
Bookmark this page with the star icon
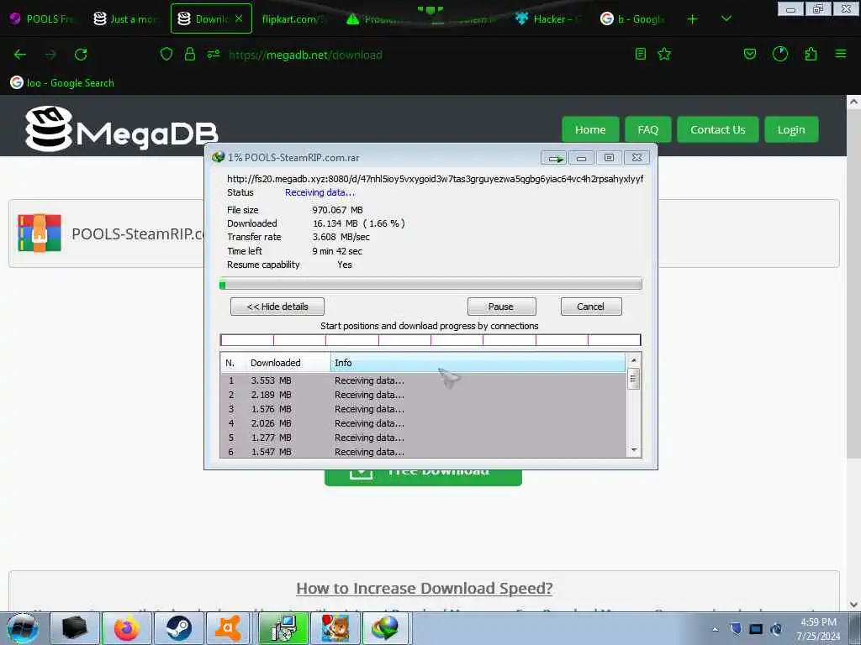pyautogui.click(x=664, y=54)
